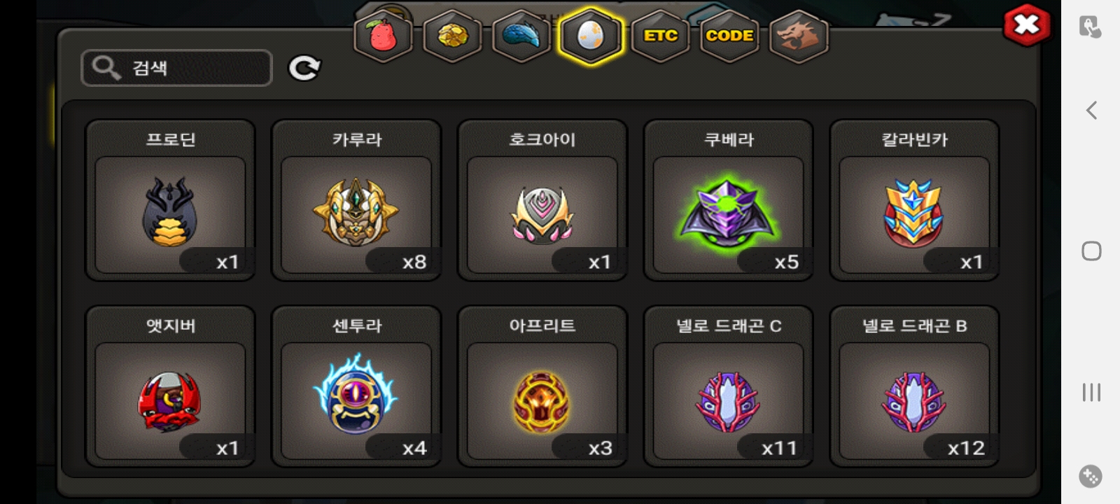This screenshot has width=1120, height=504.
Task: Select the blue dragon tab
Action: click(521, 36)
